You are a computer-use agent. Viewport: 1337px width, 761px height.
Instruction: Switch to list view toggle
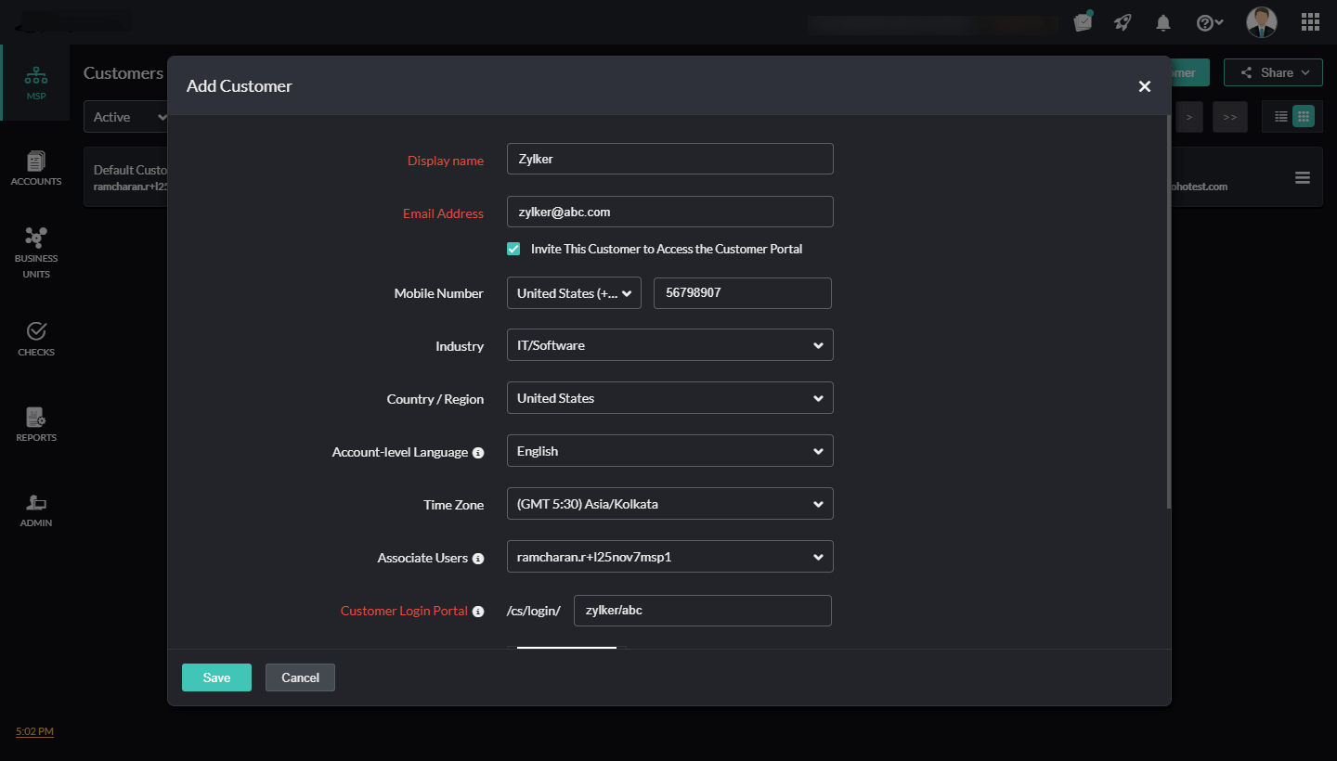click(1281, 116)
